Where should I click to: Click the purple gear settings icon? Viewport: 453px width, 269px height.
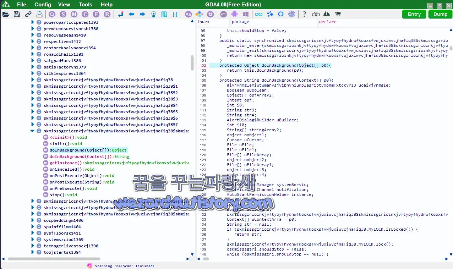(211, 14)
